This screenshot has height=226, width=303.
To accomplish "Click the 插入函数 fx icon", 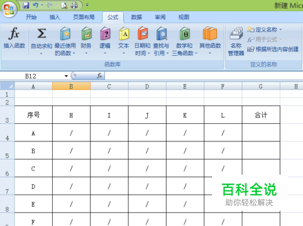I will (14, 33).
